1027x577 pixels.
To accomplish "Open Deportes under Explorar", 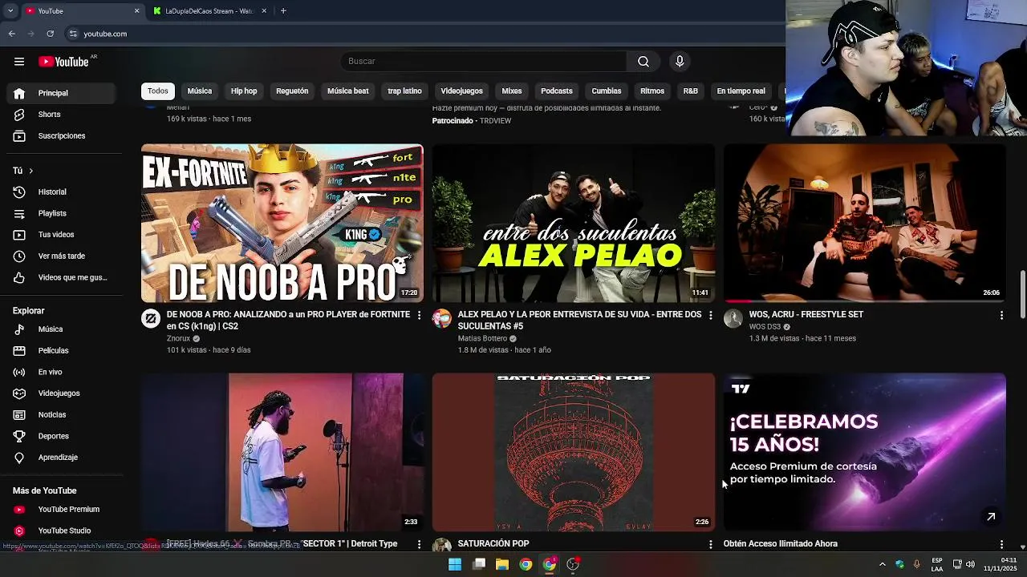I will tap(63, 436).
